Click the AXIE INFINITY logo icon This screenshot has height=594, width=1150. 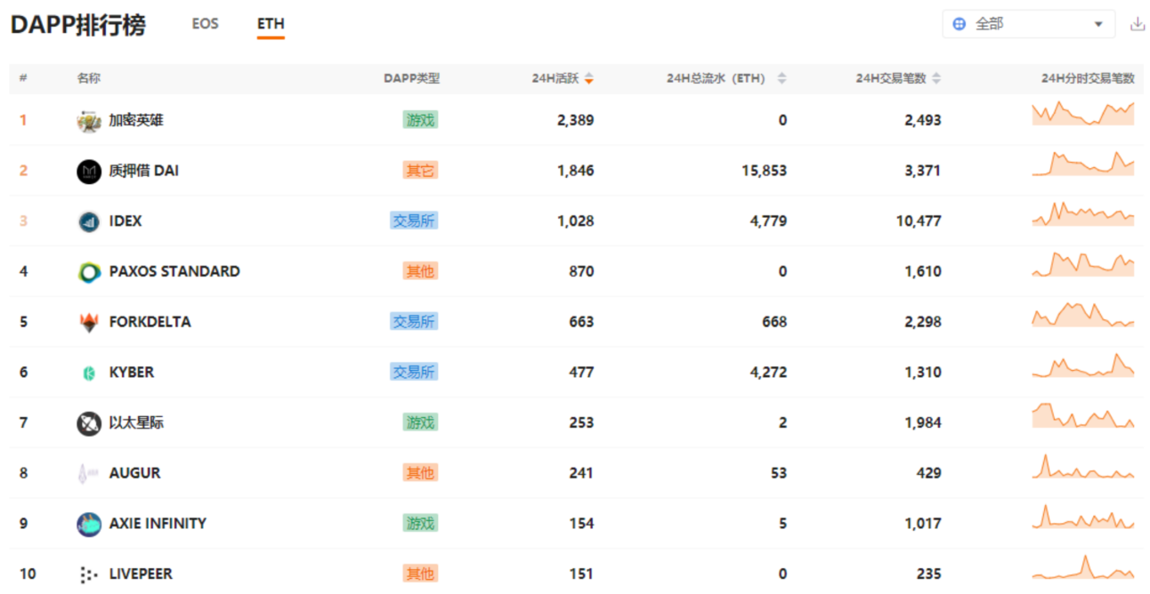[x=89, y=524]
